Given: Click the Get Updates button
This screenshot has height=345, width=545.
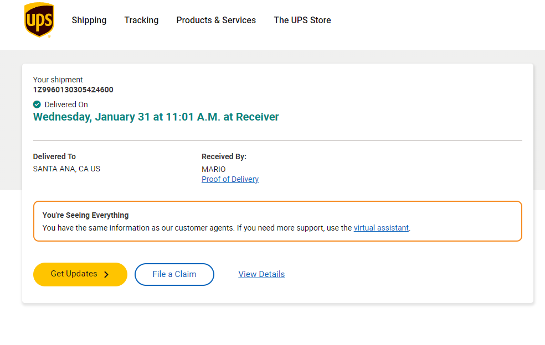Looking at the screenshot, I should point(80,275).
